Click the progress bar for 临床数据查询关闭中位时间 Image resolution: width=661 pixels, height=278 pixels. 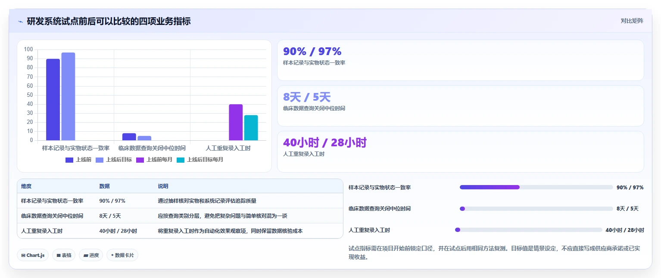[536, 209]
